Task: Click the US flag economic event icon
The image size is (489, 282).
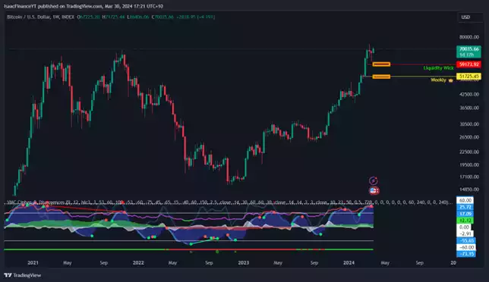Action: pyautogui.click(x=374, y=190)
